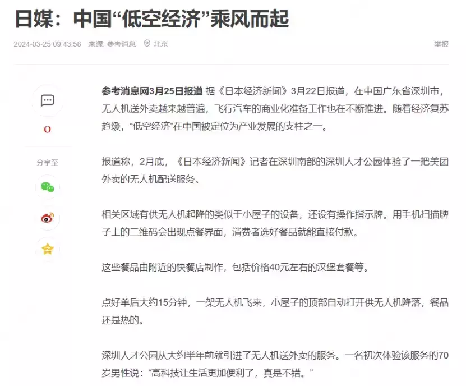Click the 举报 report link
Screen dimensions: 466x386
pos(441,44)
